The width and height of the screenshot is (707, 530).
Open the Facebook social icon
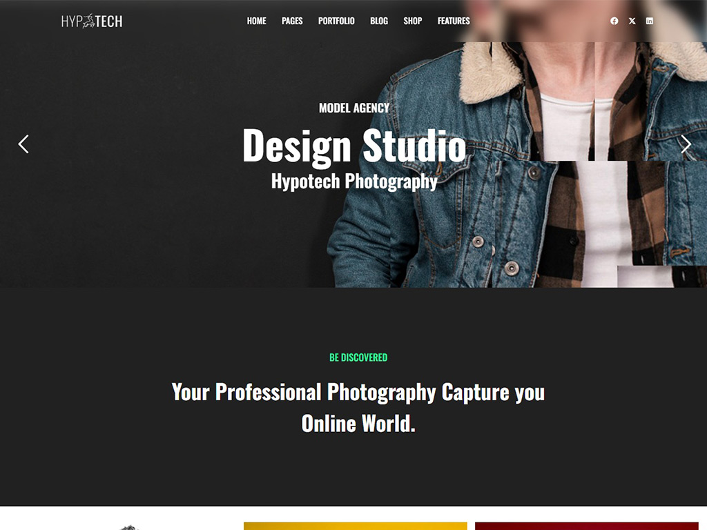click(614, 21)
